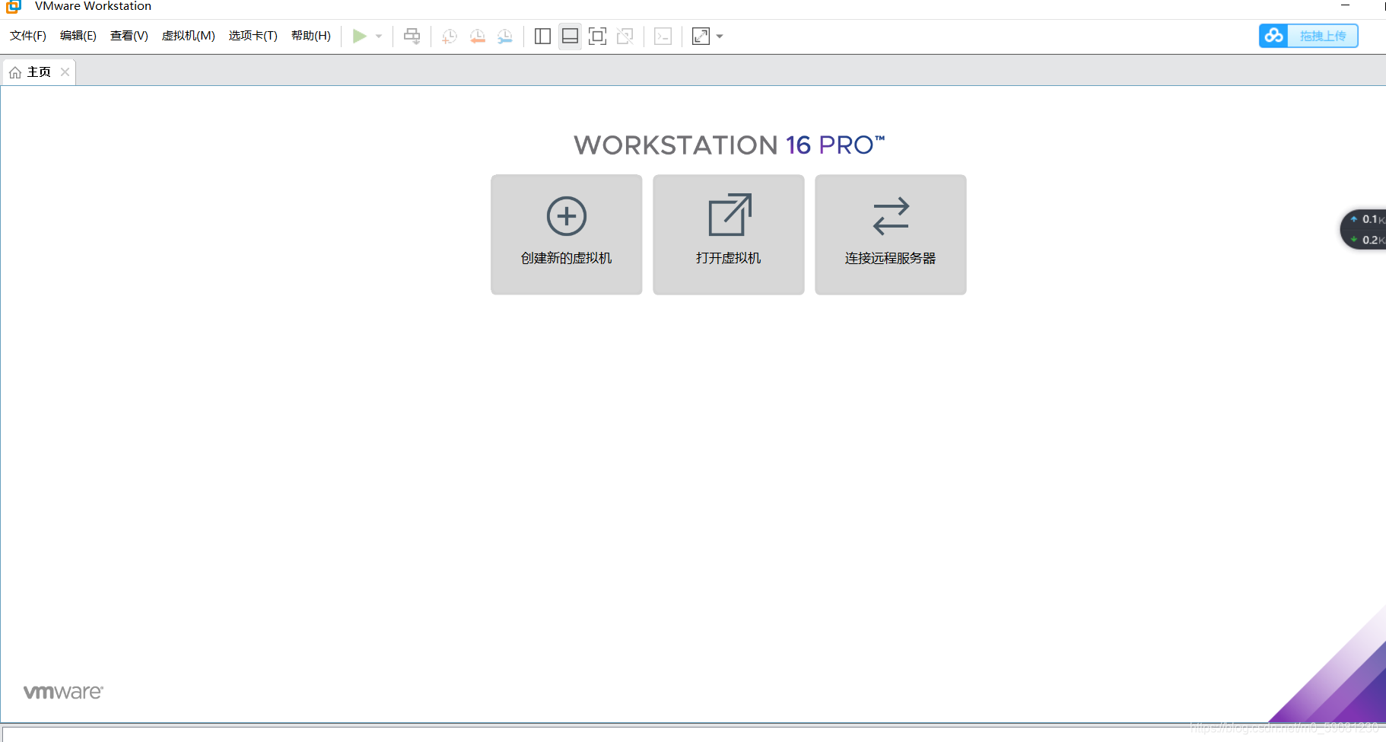
Task: Open the 查看(V) menu
Action: [x=129, y=36]
